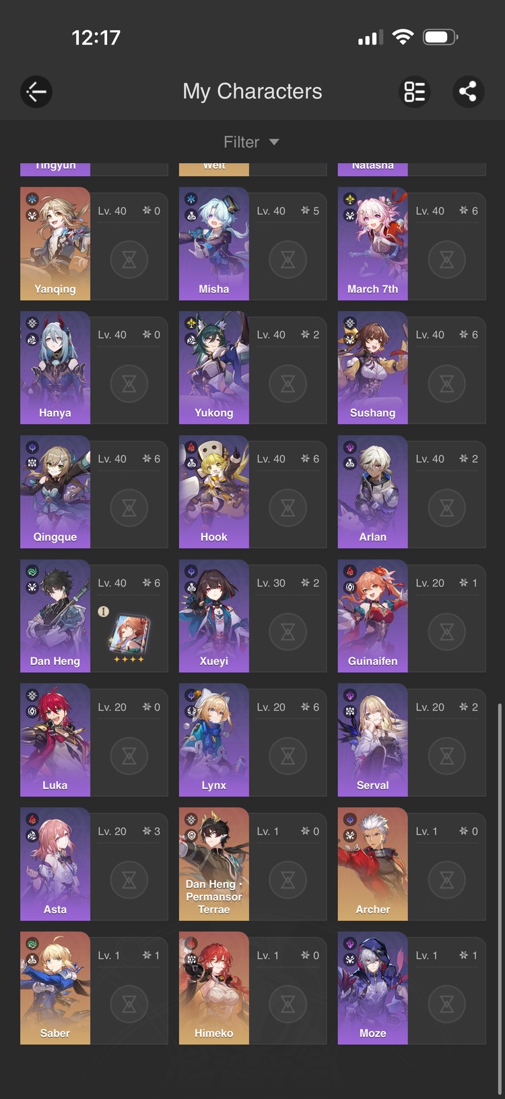
Task: Click the Filter dropdown arrow
Action: (274, 142)
